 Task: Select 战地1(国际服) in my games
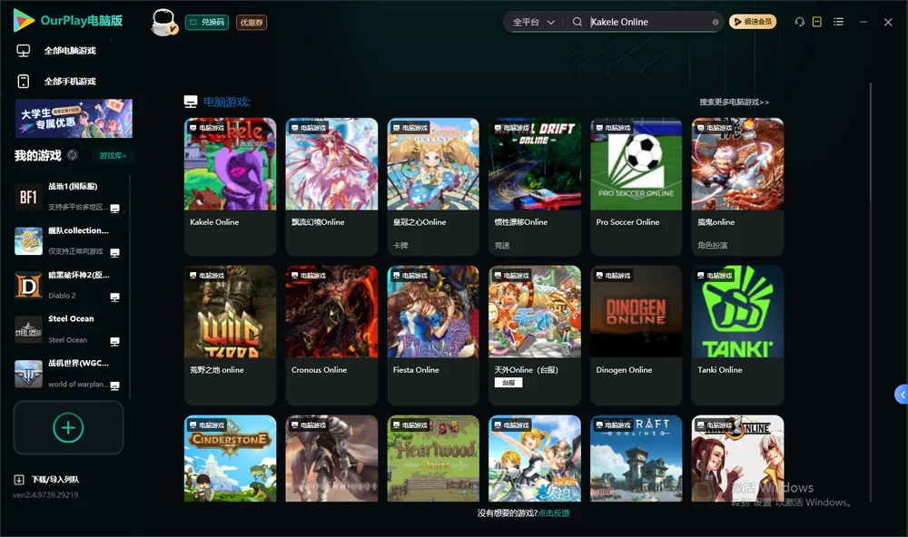[x=68, y=197]
